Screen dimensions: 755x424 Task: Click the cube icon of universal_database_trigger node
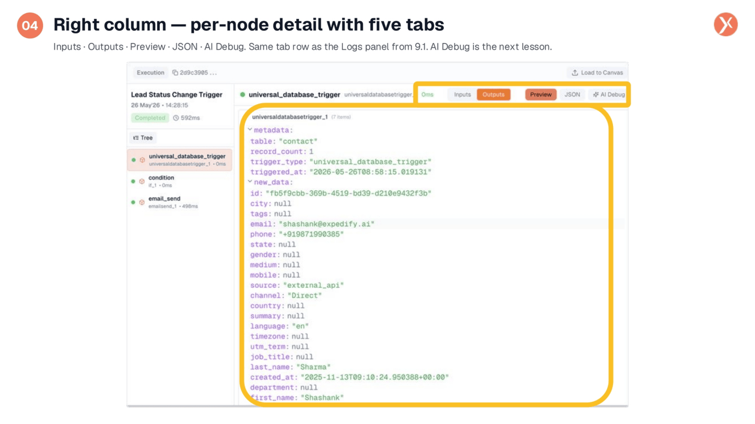(x=142, y=160)
